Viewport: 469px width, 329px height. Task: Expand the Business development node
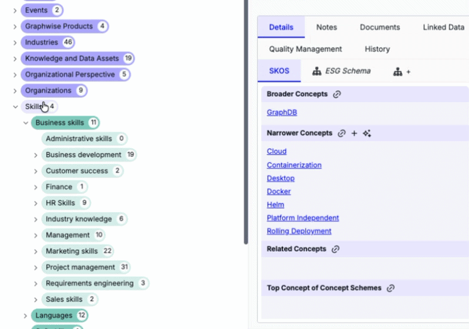(36, 155)
